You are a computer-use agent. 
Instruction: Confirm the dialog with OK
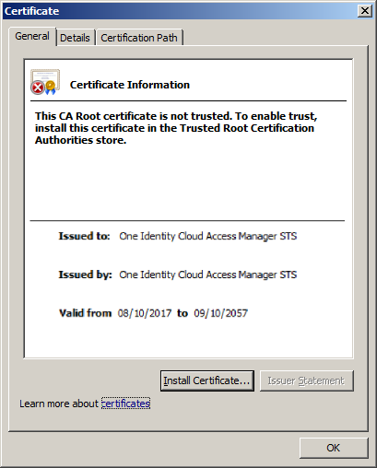[334, 448]
